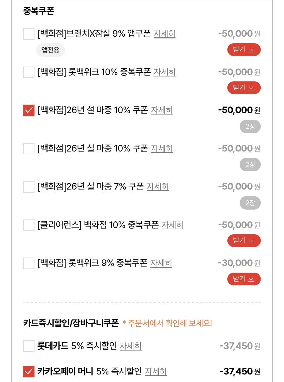Download the 클리어런스 백화점 10% 중복쿠폰
This screenshot has width=284, height=382.
click(244, 240)
